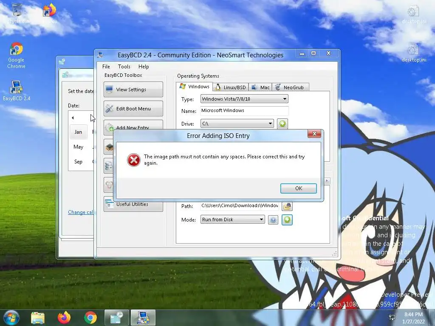The height and width of the screenshot is (326, 435).
Task: Open the Recycle Bin on the desktop
Action: click(x=17, y=13)
